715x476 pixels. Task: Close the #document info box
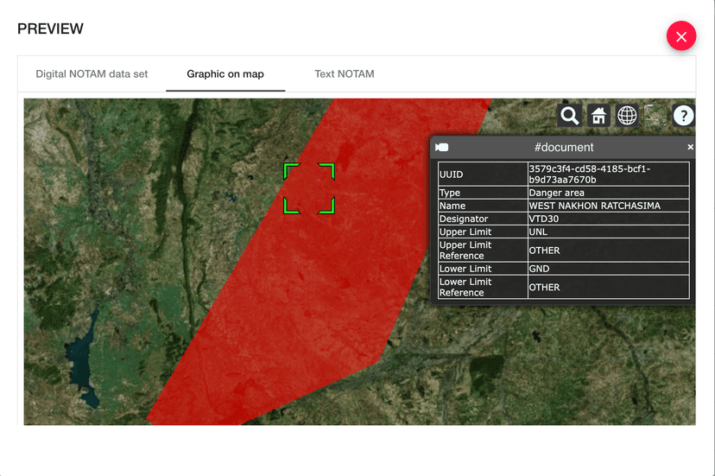point(690,148)
